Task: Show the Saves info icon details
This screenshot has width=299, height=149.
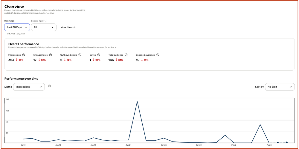Action: pyautogui.click(x=99, y=55)
